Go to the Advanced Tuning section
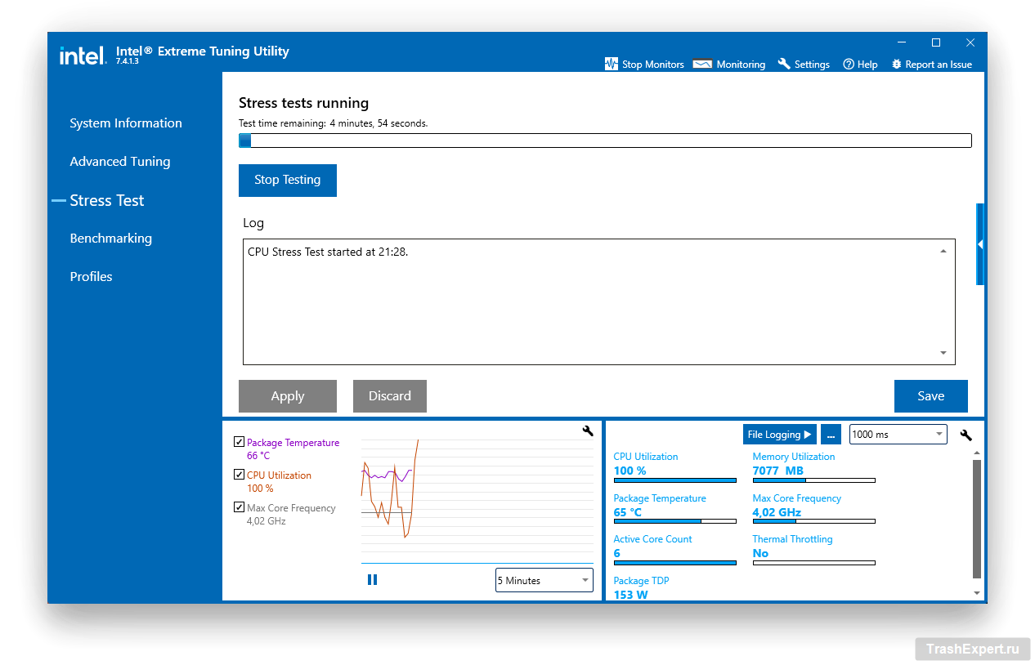The height and width of the screenshot is (665, 1035). point(120,162)
